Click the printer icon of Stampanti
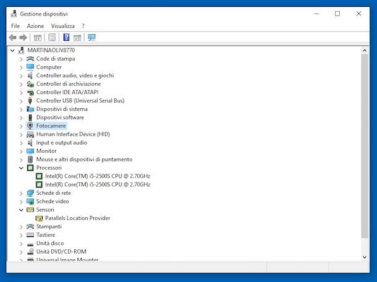Image resolution: width=377 pixels, height=282 pixels. [x=30, y=226]
